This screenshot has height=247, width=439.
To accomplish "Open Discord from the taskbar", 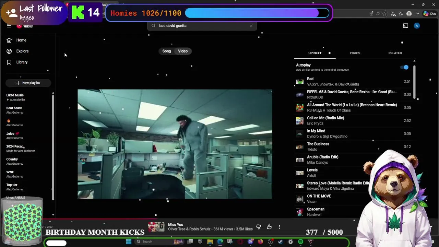I will (250, 242).
